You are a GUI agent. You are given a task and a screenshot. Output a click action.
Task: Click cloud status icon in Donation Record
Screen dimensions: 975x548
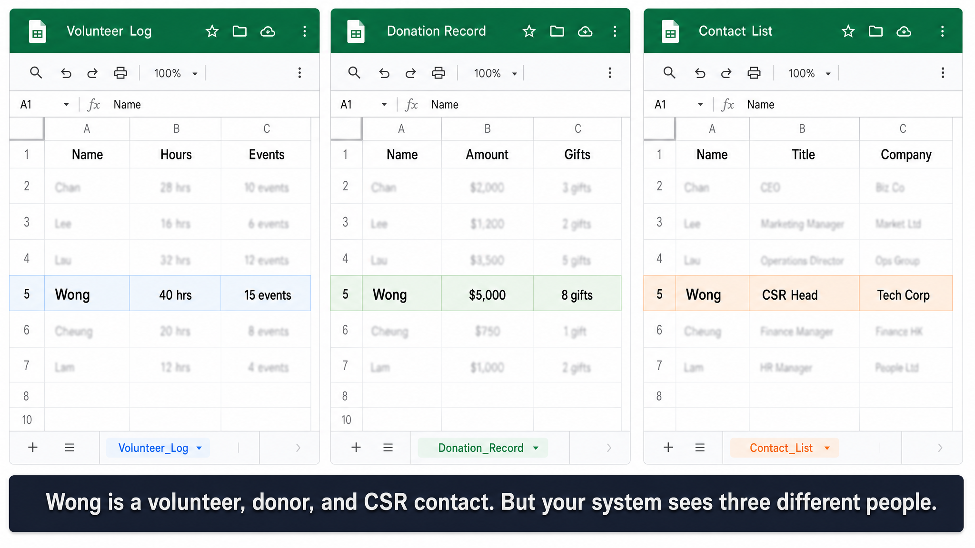tap(585, 31)
